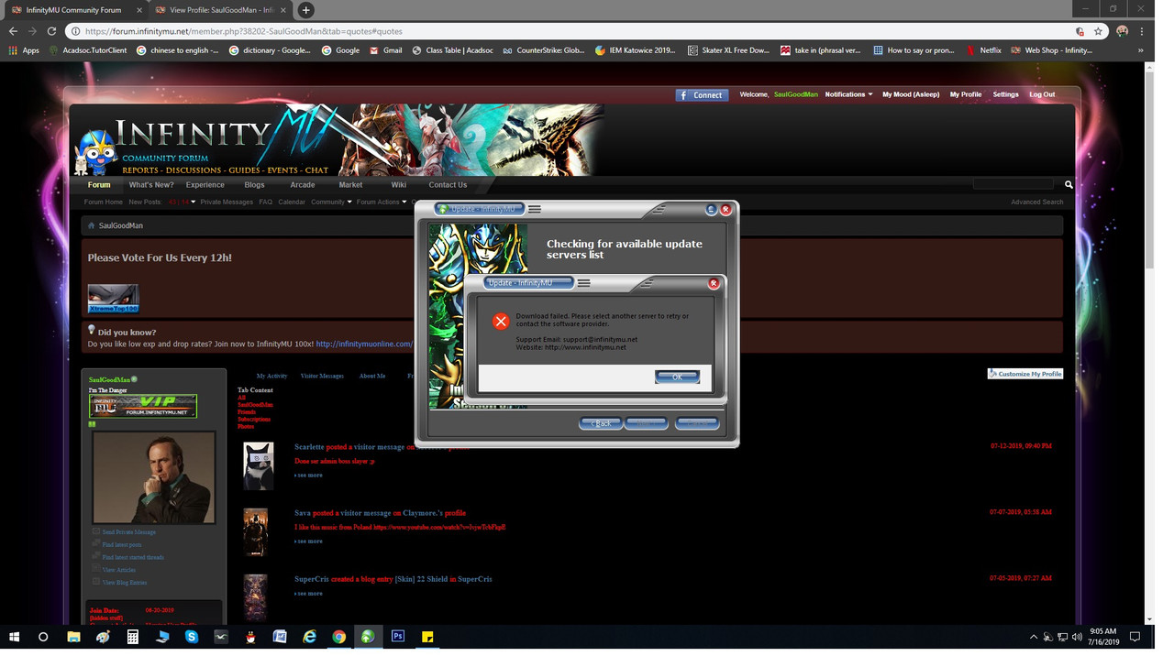This screenshot has height=656, width=1174.
Task: Bookmark this page with the star icon
Action: coord(1098,30)
